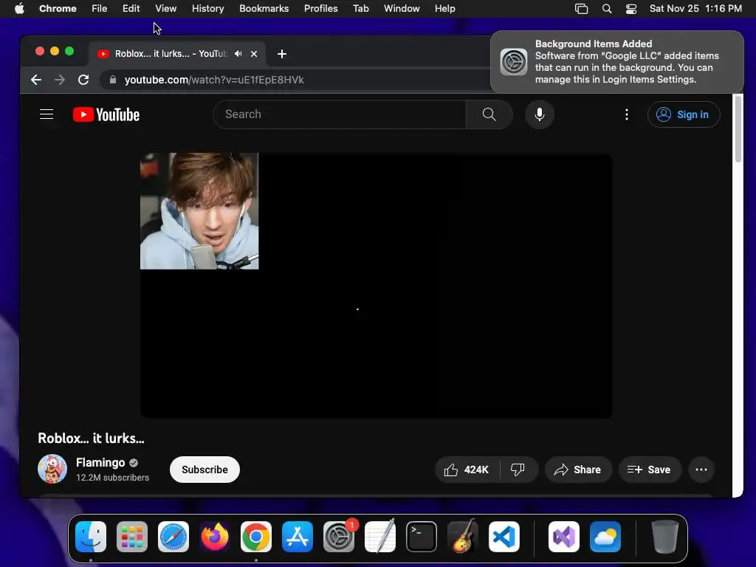Mute the tab using its speaker icon
The width and height of the screenshot is (756, 567).
click(238, 53)
